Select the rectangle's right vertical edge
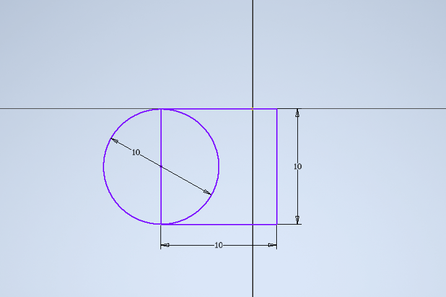The height and width of the screenshot is (297, 446). pyautogui.click(x=277, y=166)
